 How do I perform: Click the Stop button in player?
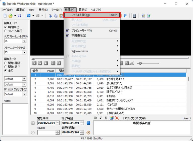pos(40,63)
